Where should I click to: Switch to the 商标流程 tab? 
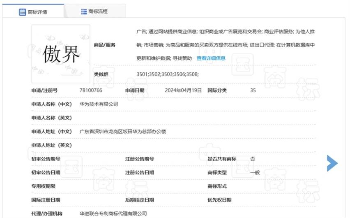94,12
